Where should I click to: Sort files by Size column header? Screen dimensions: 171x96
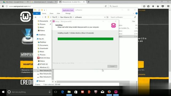coord(134,21)
